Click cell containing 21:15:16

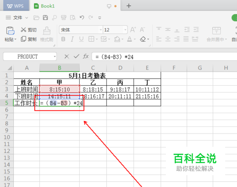coord(147,96)
